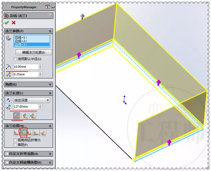Confirm edge flange with green checkmark

tap(7, 22)
